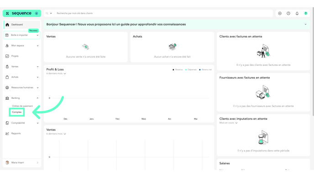This screenshot has height=177, width=314.
Task: Expand the Ventes sidebar chevron
Action: 37,67
